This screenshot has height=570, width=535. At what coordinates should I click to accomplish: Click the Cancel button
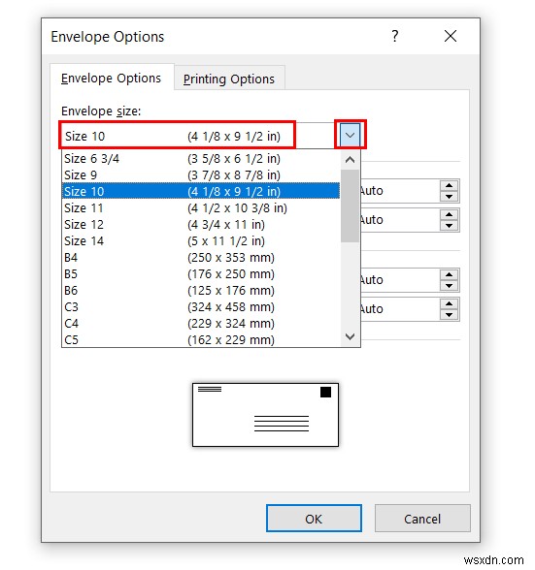pyautogui.click(x=422, y=519)
